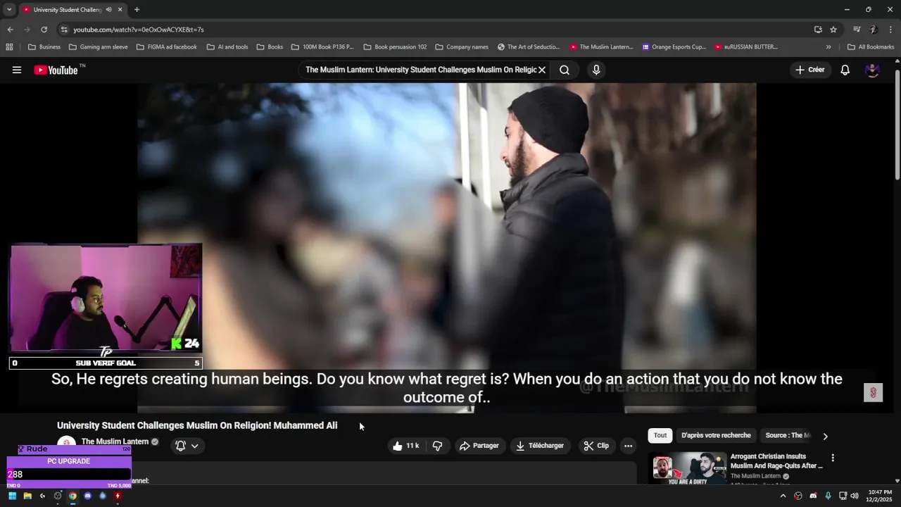Open The Muslim Lantern channel page
Image resolution: width=901 pixels, height=507 pixels.
[115, 442]
